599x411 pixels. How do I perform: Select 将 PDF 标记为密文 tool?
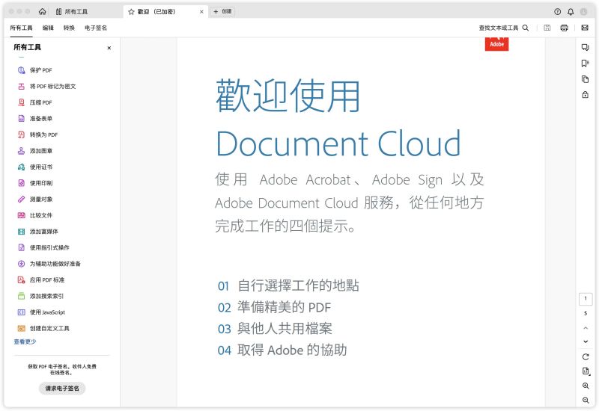[x=47, y=87]
